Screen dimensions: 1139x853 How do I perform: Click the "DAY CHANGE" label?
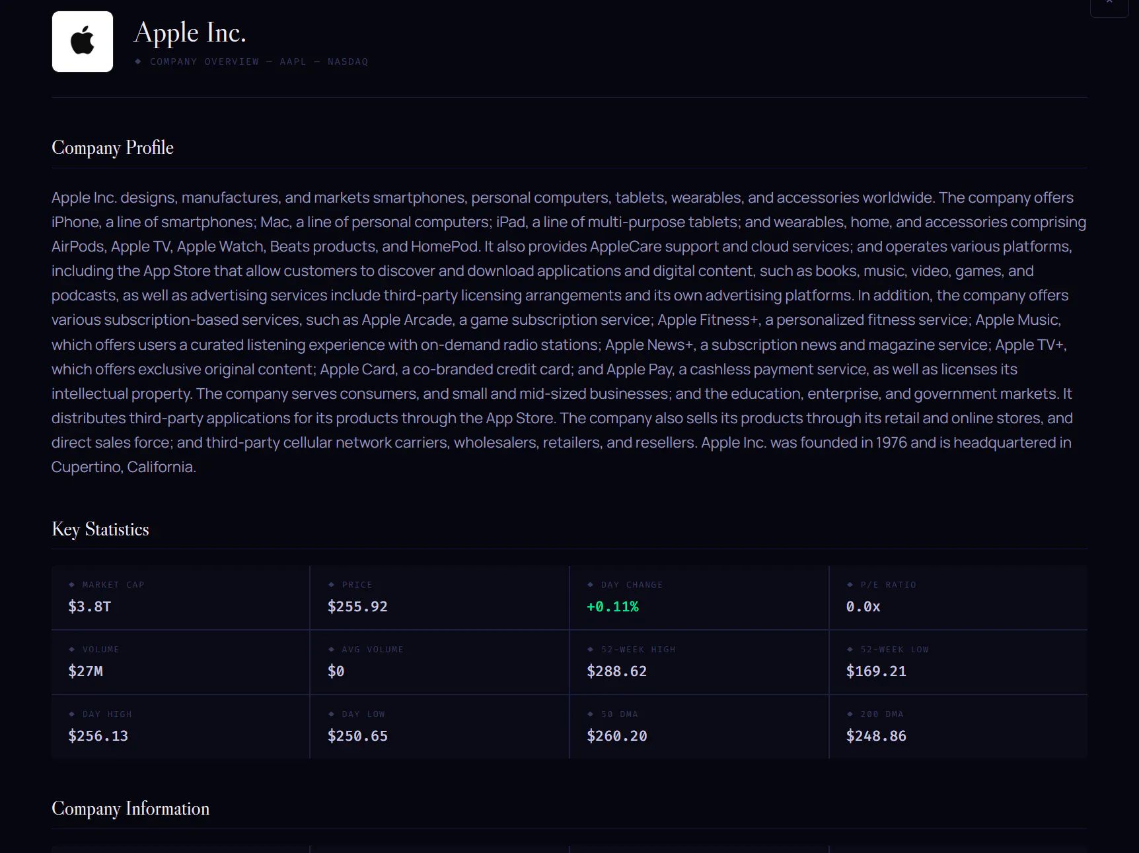coord(632,585)
